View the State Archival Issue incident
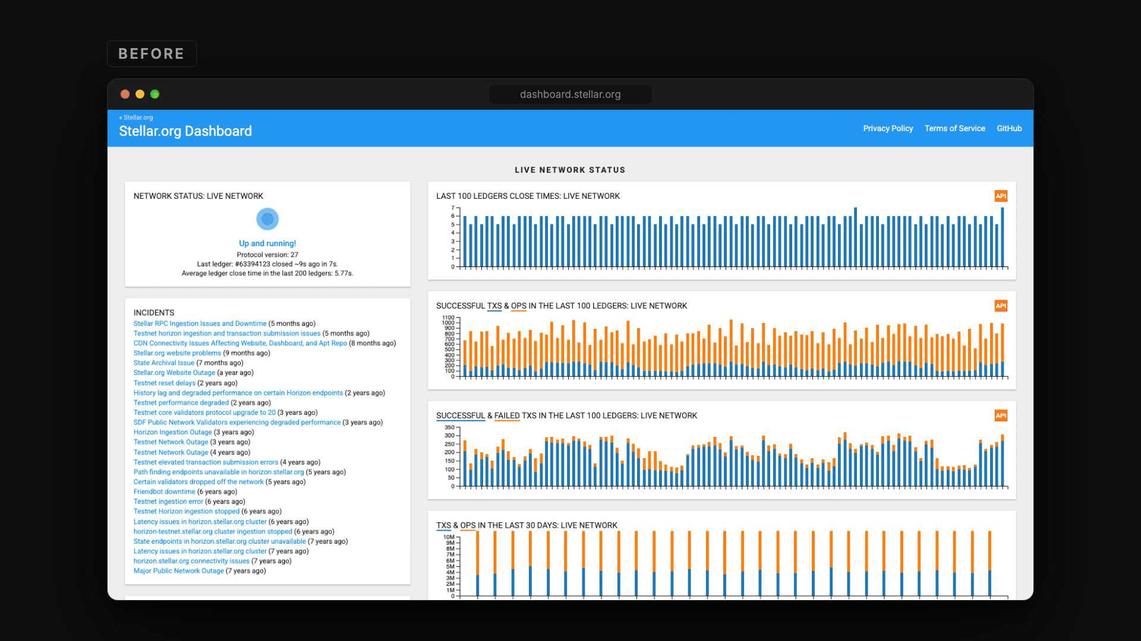The image size is (1141, 641). pos(163,363)
